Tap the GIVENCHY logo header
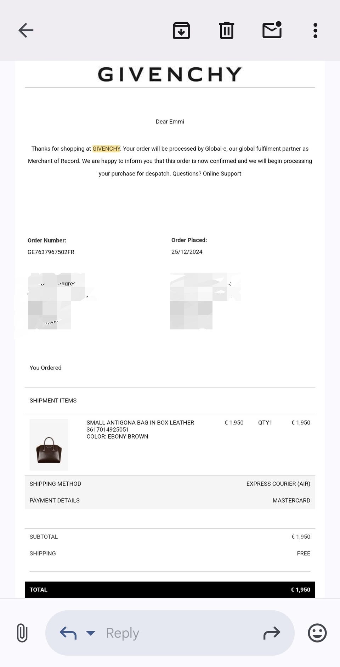340x667 pixels. click(170, 74)
